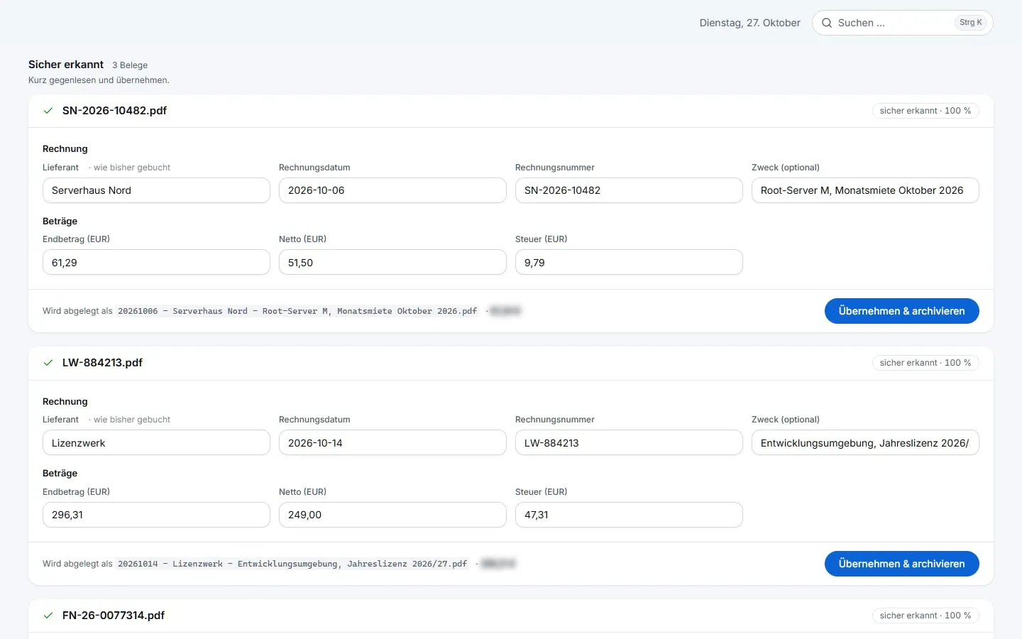Click the green checkmark next to FN-26-0077314.pdf
Image resolution: width=1022 pixels, height=639 pixels.
click(48, 616)
